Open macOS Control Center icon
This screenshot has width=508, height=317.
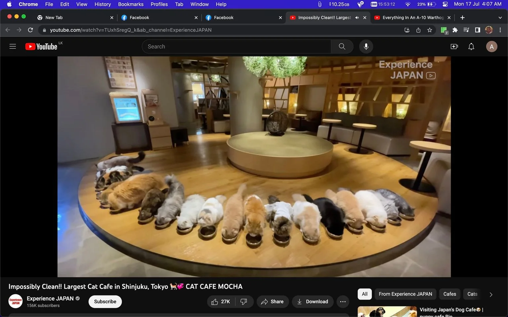coord(445,4)
